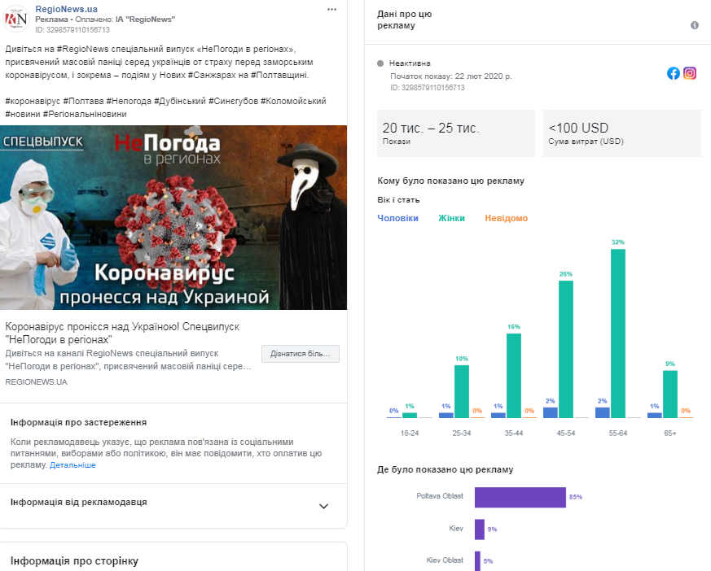The image size is (711, 571).
Task: Click the 32% women bar for 55-64
Action: pyautogui.click(x=617, y=333)
